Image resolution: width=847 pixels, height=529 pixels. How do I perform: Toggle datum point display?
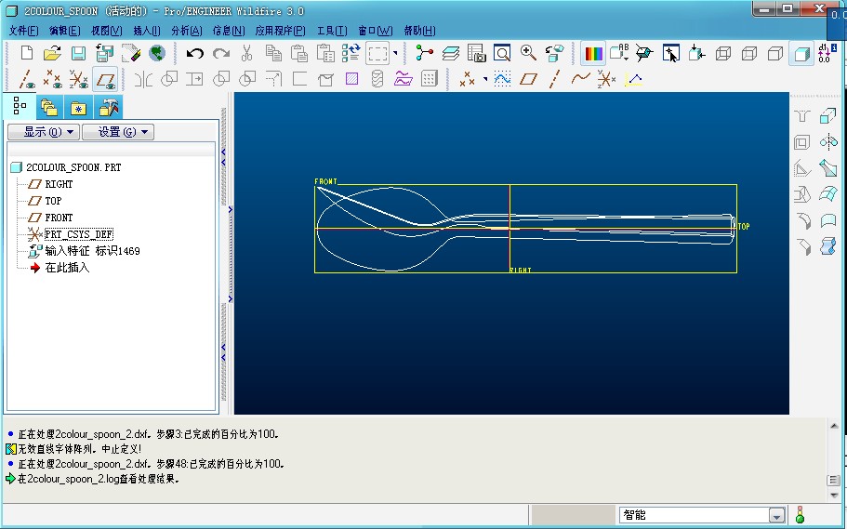pyautogui.click(x=52, y=79)
